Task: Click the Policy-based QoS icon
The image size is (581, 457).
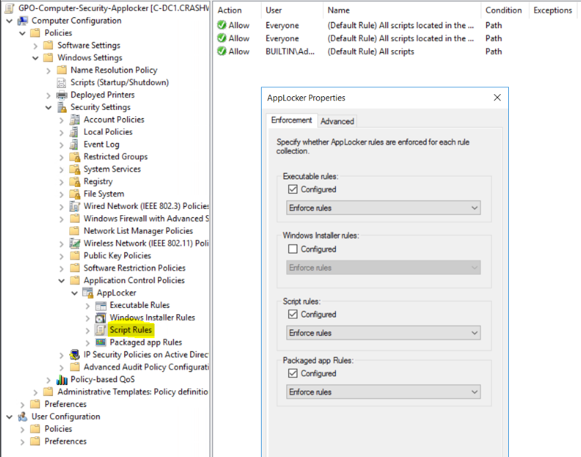Action: [x=62, y=379]
